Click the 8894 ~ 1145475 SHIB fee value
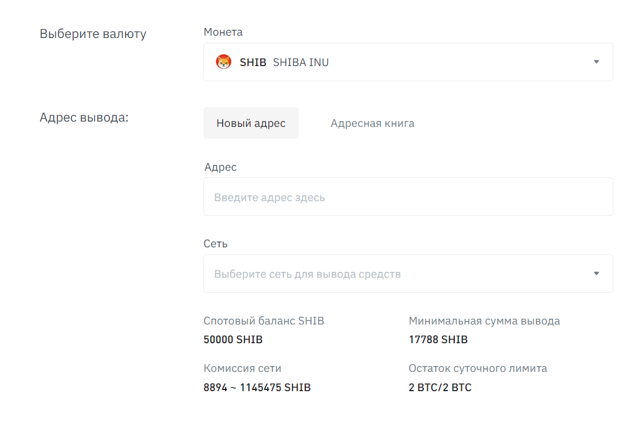 [257, 387]
